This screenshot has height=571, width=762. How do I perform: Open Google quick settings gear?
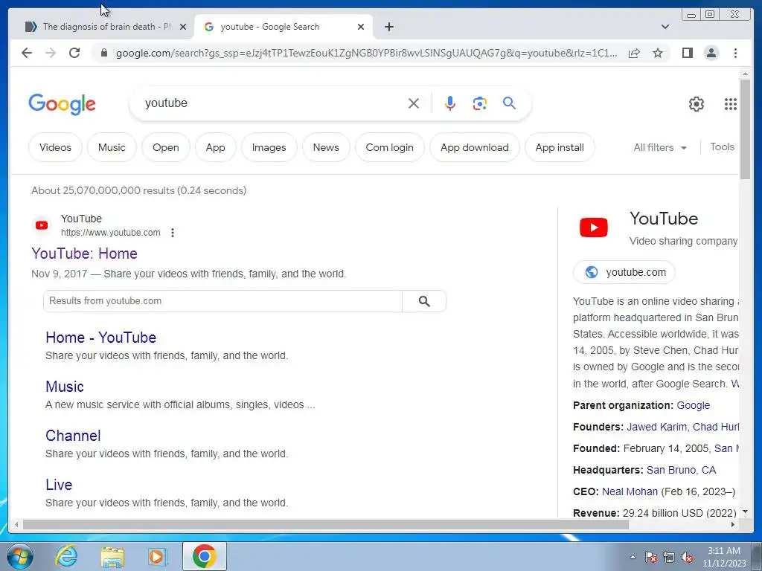[697, 104]
